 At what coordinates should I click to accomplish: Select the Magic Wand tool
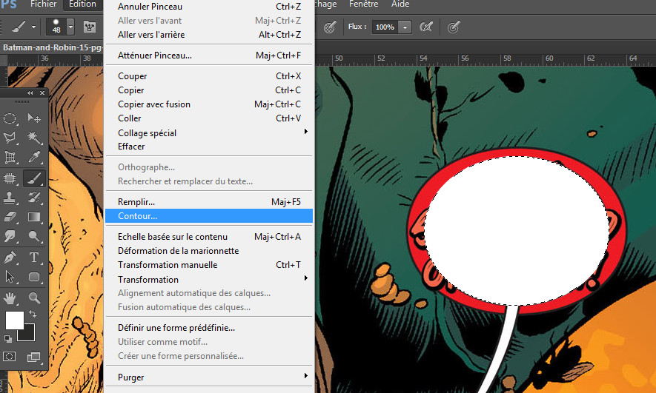tap(34, 138)
